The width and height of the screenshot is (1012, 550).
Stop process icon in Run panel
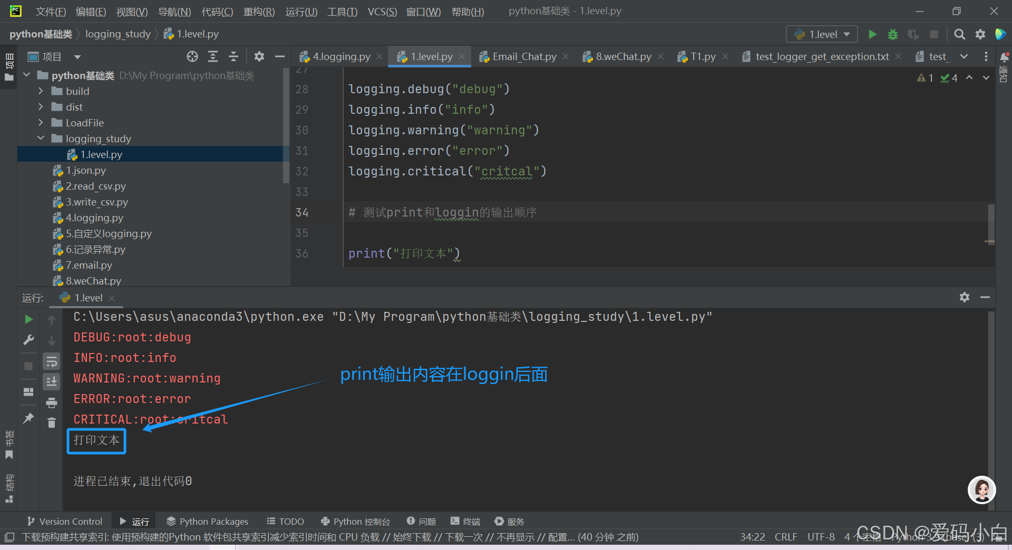[28, 366]
